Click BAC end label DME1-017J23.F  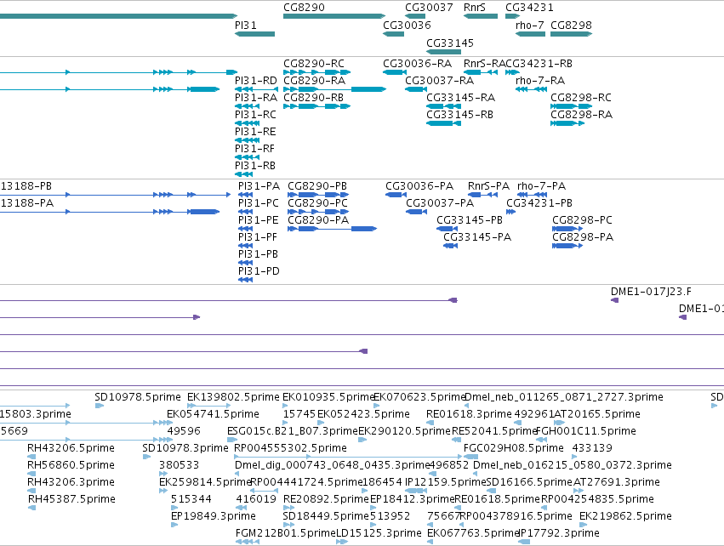(x=651, y=293)
